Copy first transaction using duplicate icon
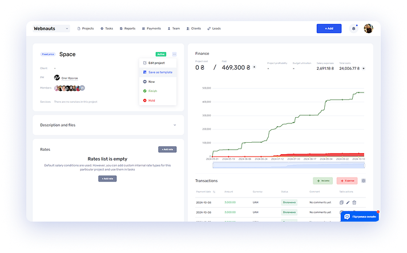Image resolution: width=407 pixels, height=253 pixels. coord(341,202)
